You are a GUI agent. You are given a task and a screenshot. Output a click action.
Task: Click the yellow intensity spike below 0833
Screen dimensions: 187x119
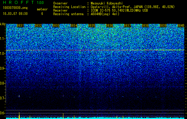[63, 116]
